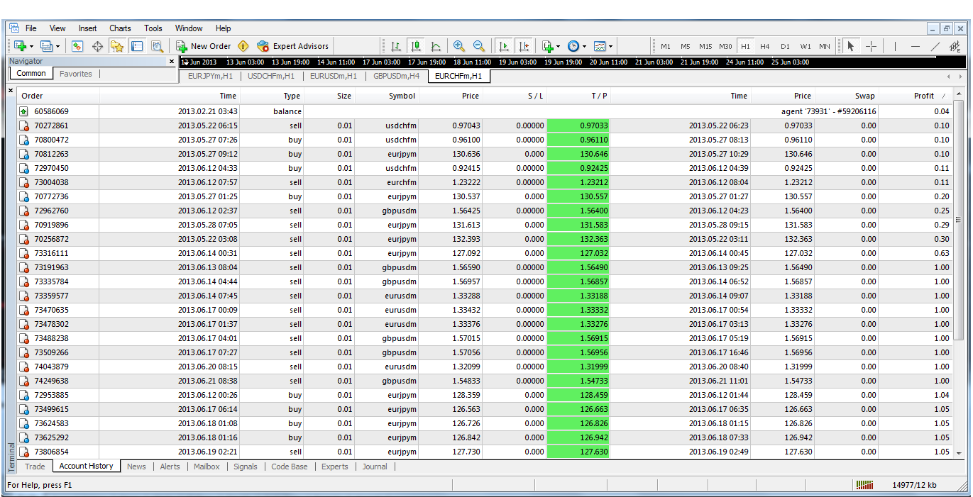973x497 pixels.
Task: Open the Data Window target icon
Action: click(x=97, y=46)
